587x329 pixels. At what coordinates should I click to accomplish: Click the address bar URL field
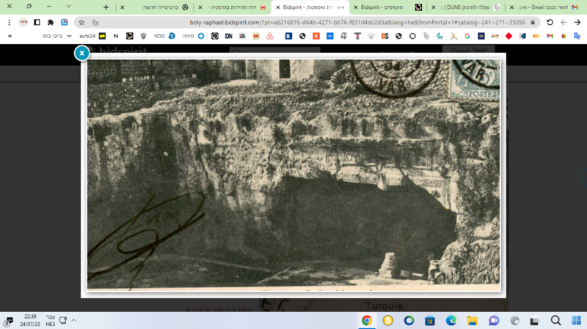pos(357,23)
